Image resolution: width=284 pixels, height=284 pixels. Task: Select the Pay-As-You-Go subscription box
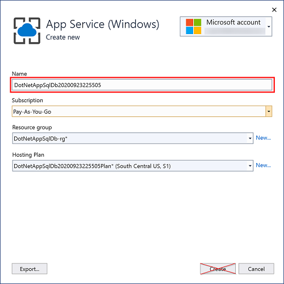pos(142,111)
